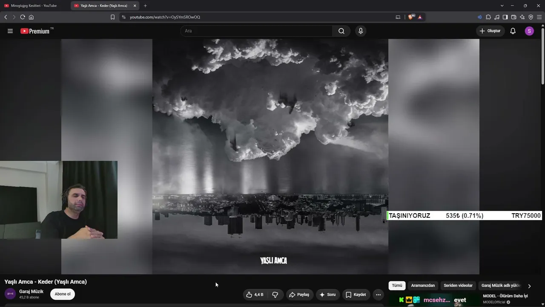Click the page vertical scrollbar
Screen dimensions: 545x307
pos(542,55)
